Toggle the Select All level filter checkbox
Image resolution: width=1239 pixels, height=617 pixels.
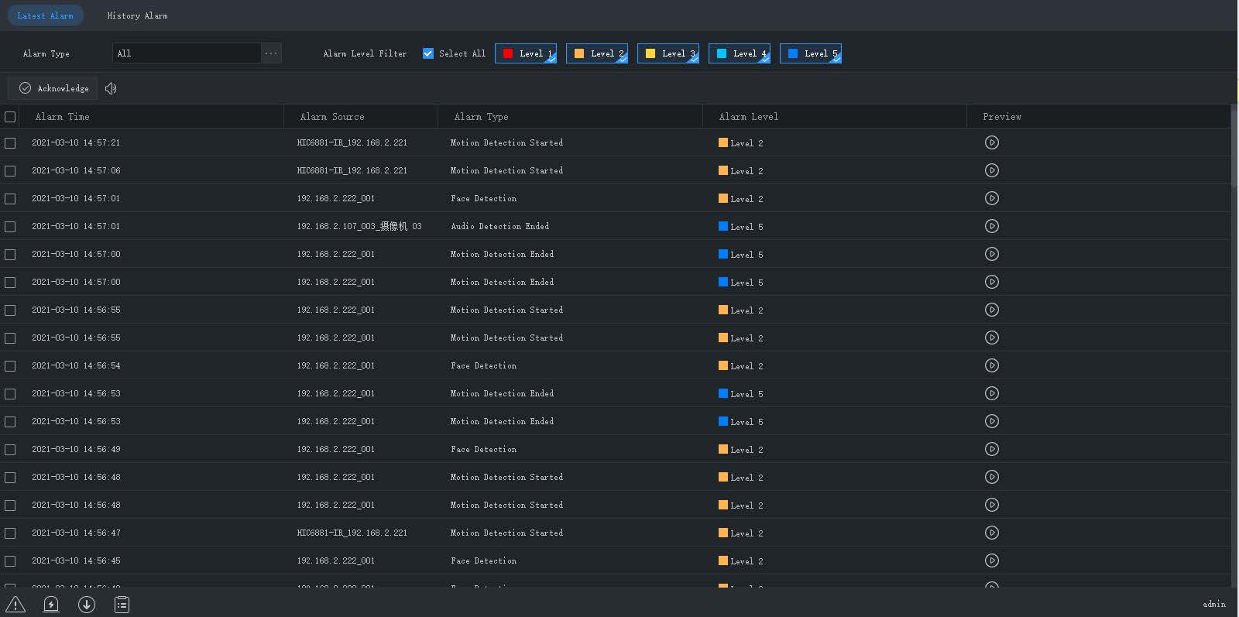tap(428, 53)
